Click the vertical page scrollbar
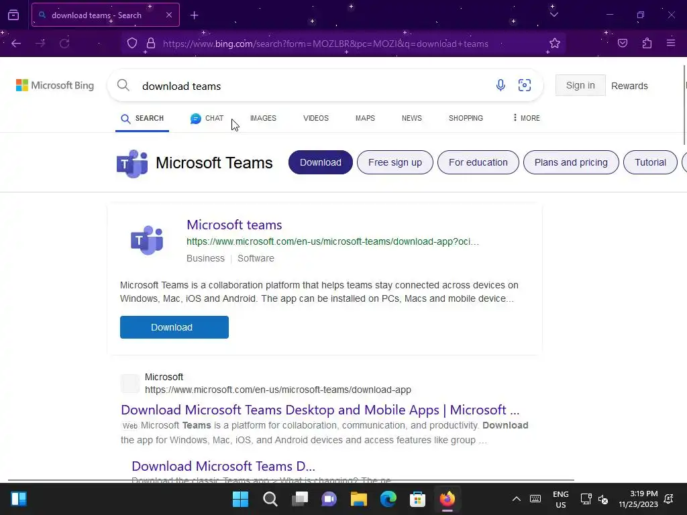The image size is (687, 515). point(684,105)
